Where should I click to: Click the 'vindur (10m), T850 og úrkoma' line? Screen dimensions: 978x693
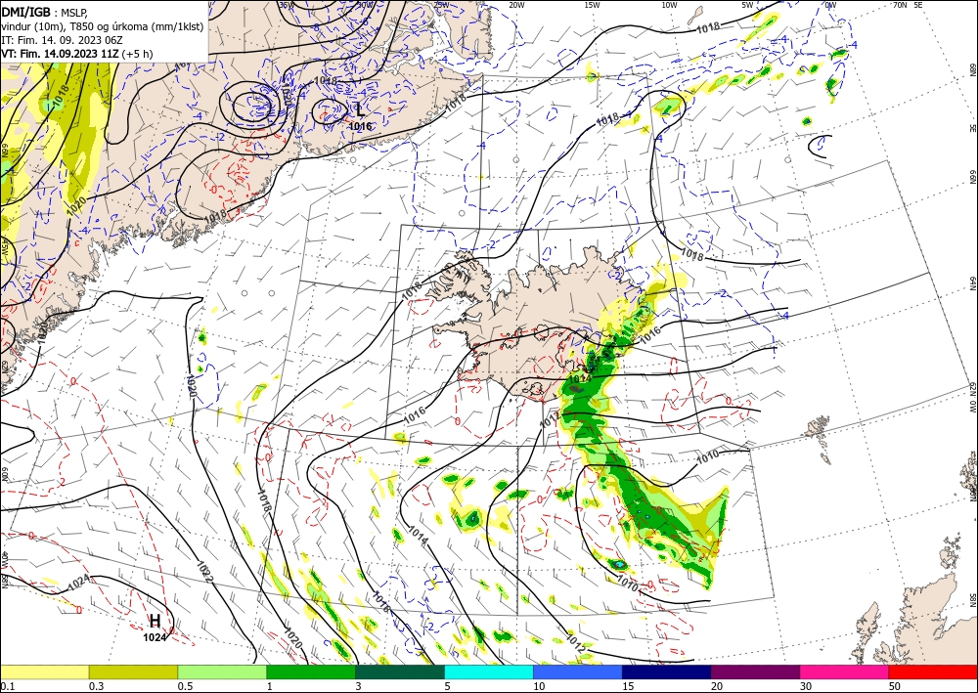tap(103, 26)
